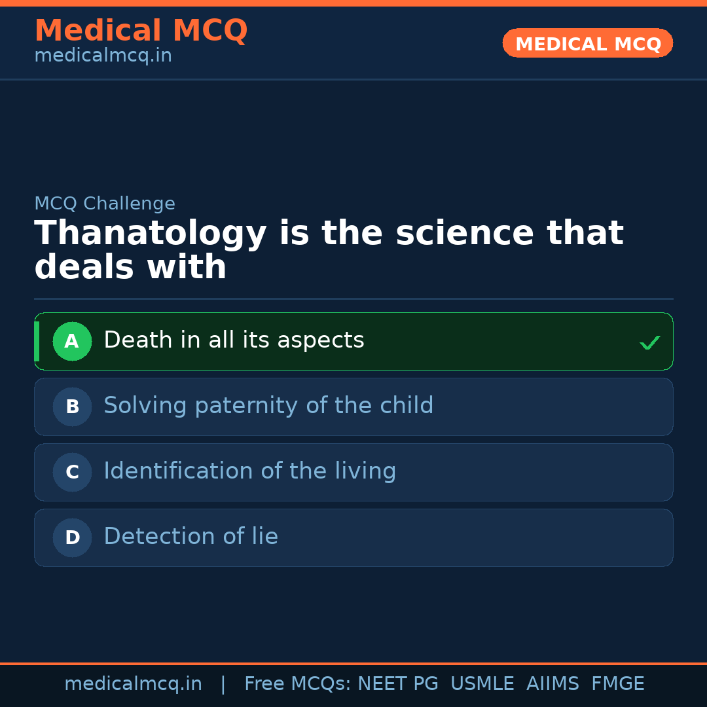Click the C option circle badge
Screen dimensions: 707x707
click(72, 472)
